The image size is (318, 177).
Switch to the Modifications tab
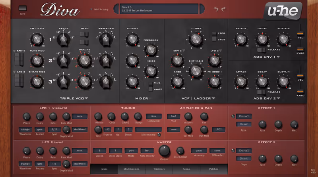tap(131, 169)
